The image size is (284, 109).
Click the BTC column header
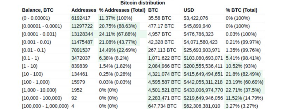153,10
